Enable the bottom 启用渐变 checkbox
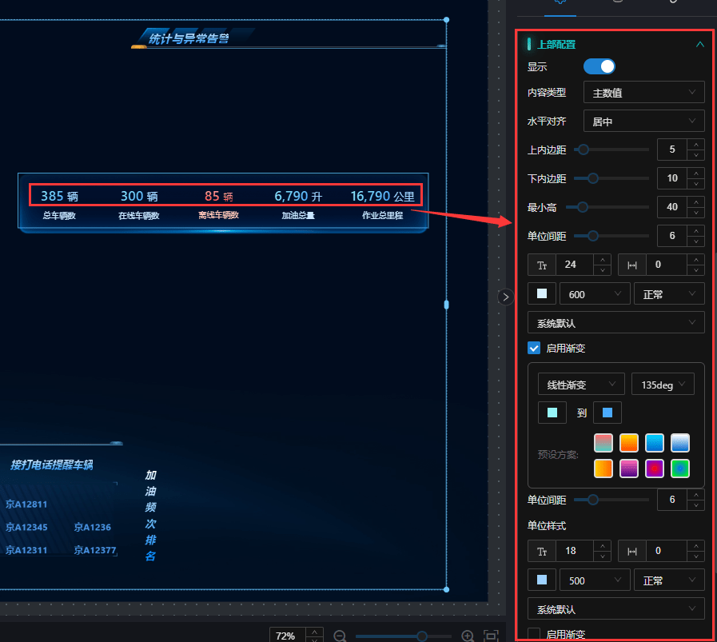Screen dimensions: 717x642 [534, 634]
